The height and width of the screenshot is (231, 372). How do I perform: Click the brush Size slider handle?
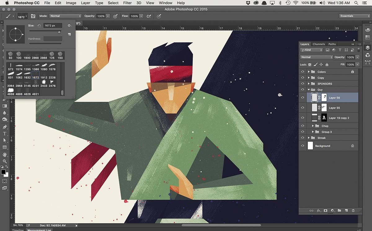point(59,32)
